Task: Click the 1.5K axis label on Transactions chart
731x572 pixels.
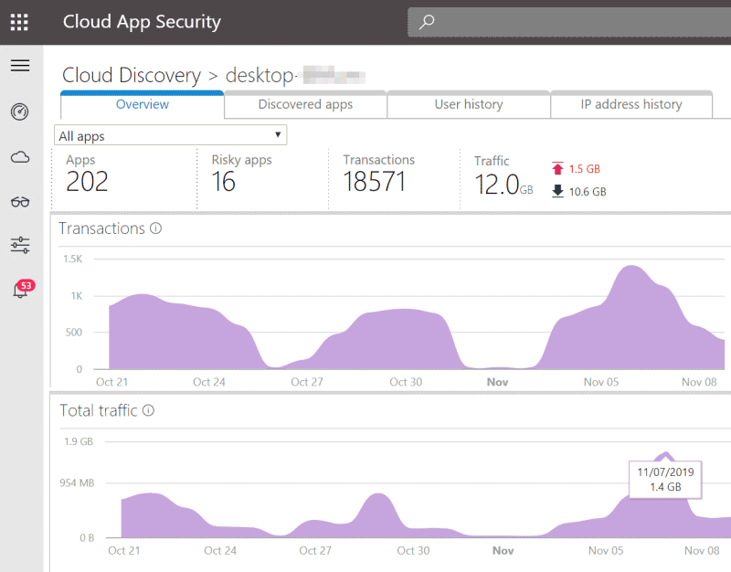Action: [73, 259]
